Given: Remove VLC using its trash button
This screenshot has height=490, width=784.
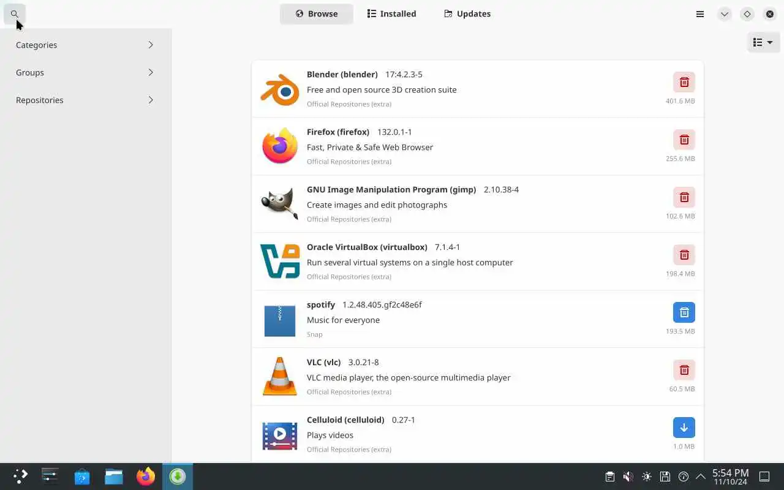Looking at the screenshot, I should [684, 370].
